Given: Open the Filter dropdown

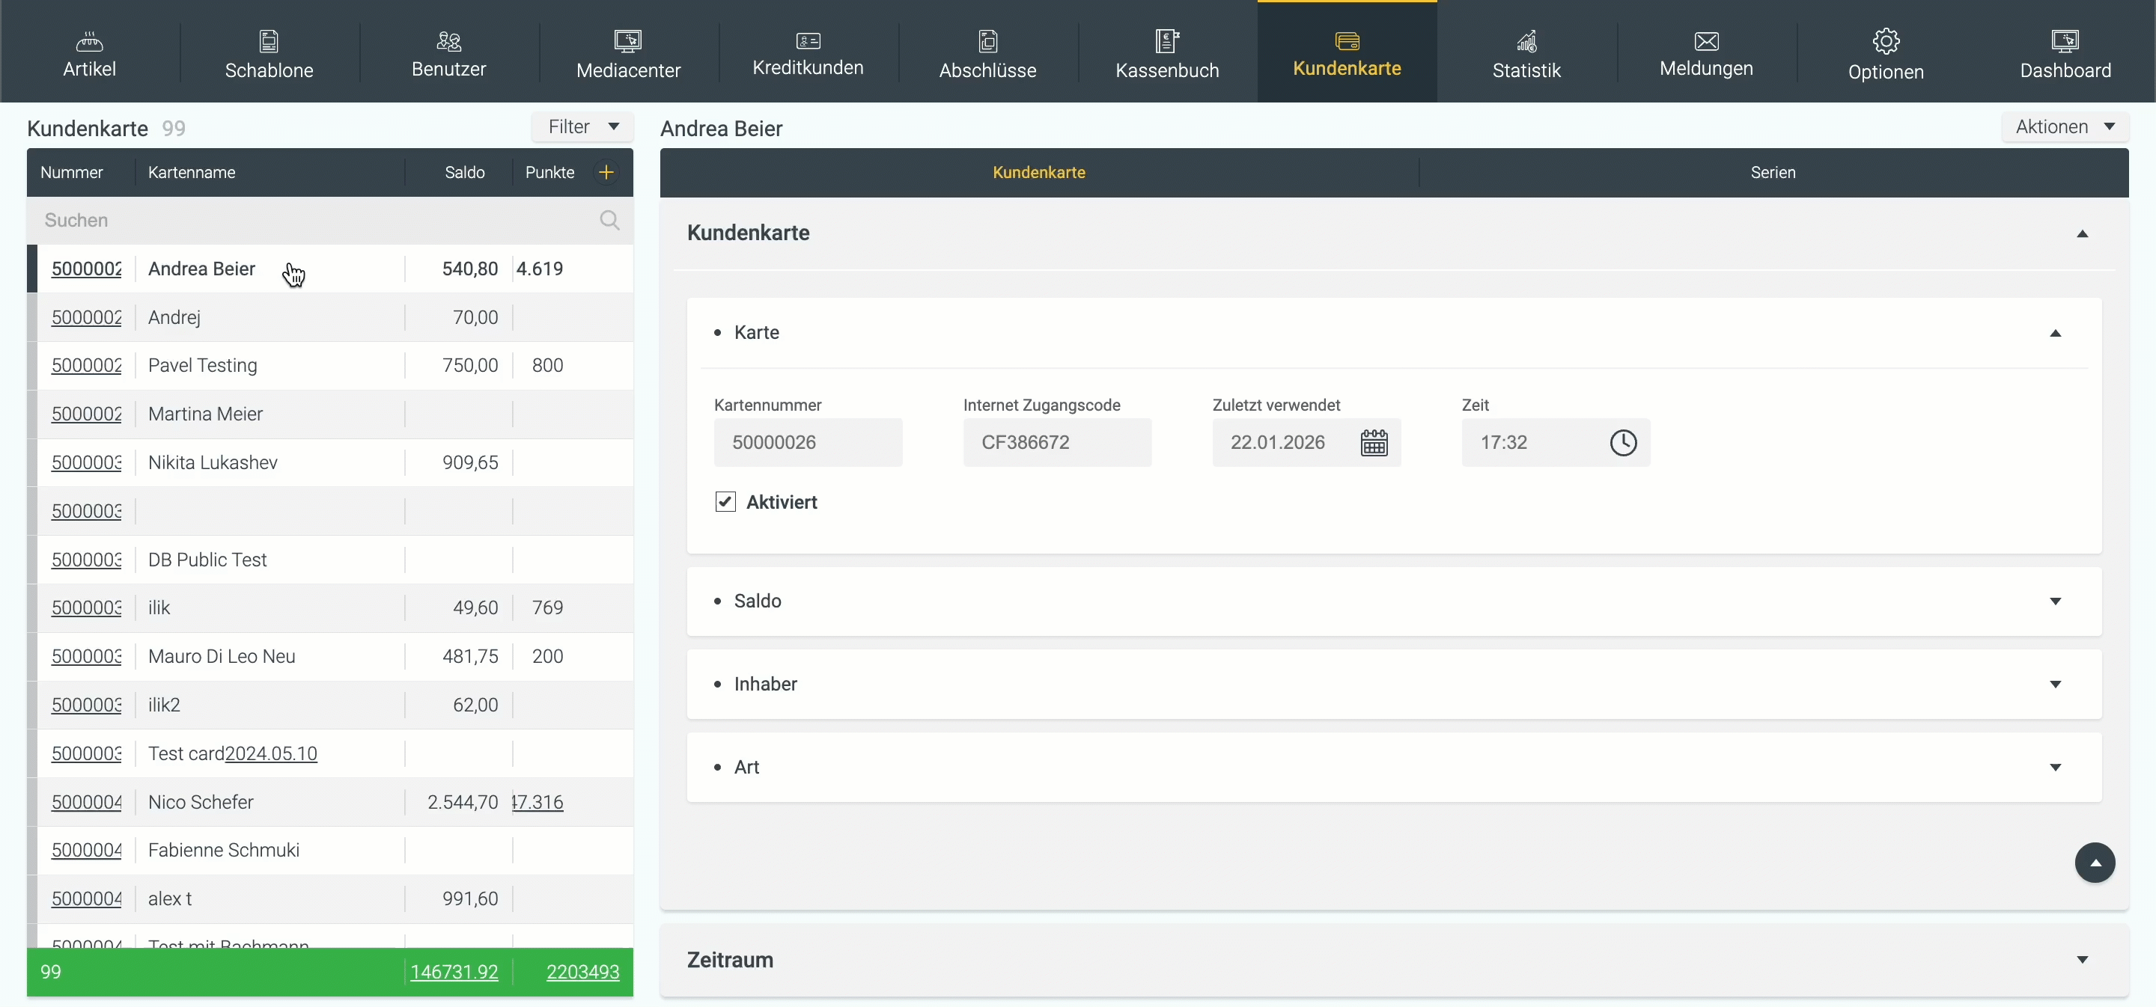Looking at the screenshot, I should [582, 127].
